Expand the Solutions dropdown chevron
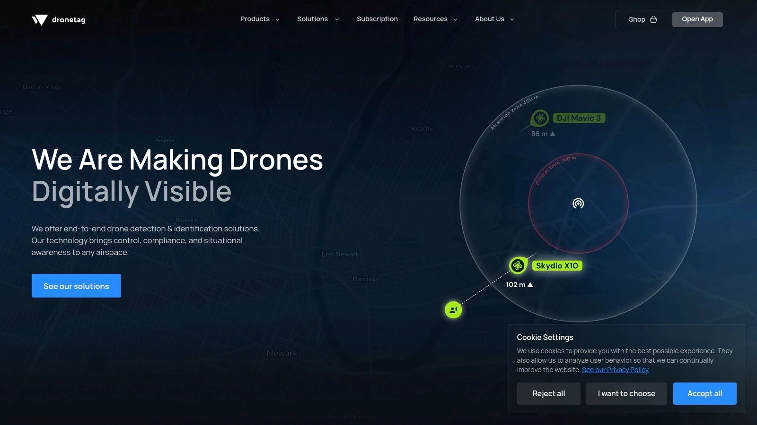Screen dimensions: 757x425 click(x=337, y=20)
